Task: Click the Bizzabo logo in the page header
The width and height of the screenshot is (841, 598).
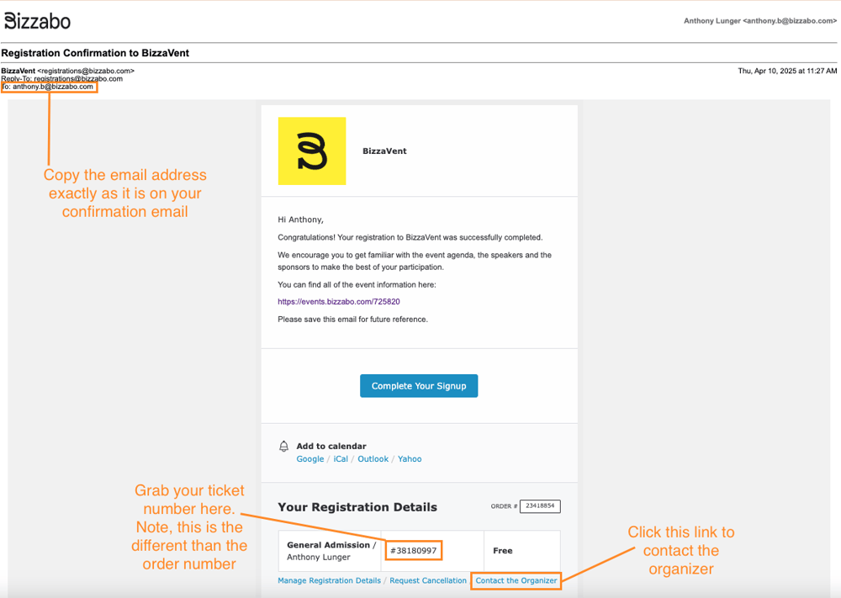Action: click(x=38, y=22)
